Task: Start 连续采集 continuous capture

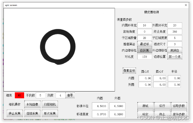Action: click(x=32, y=113)
